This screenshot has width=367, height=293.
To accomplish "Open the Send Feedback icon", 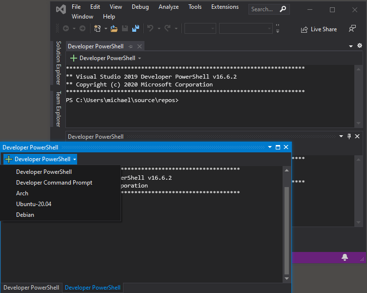I will pyautogui.click(x=352, y=29).
